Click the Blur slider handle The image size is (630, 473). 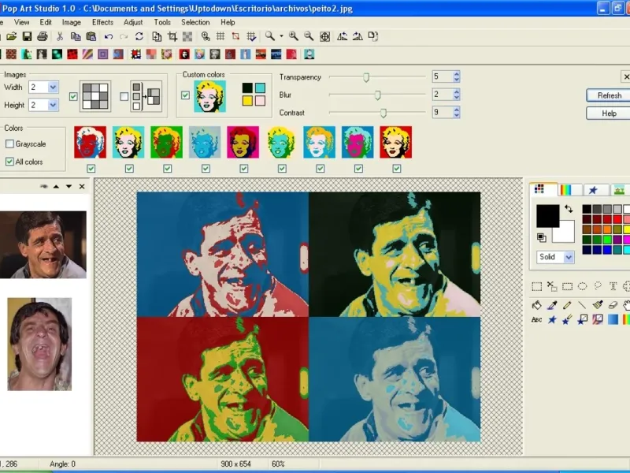pyautogui.click(x=378, y=95)
